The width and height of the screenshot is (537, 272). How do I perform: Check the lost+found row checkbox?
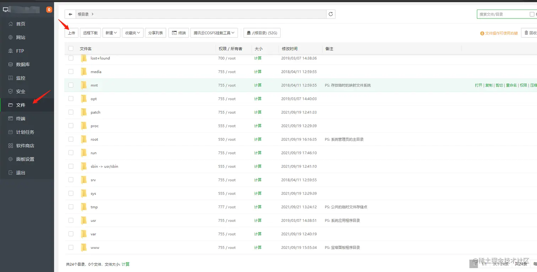tap(71, 58)
